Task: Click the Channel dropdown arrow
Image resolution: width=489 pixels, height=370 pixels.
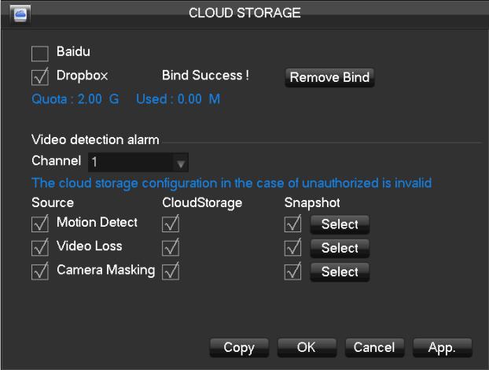Action: [x=181, y=164]
